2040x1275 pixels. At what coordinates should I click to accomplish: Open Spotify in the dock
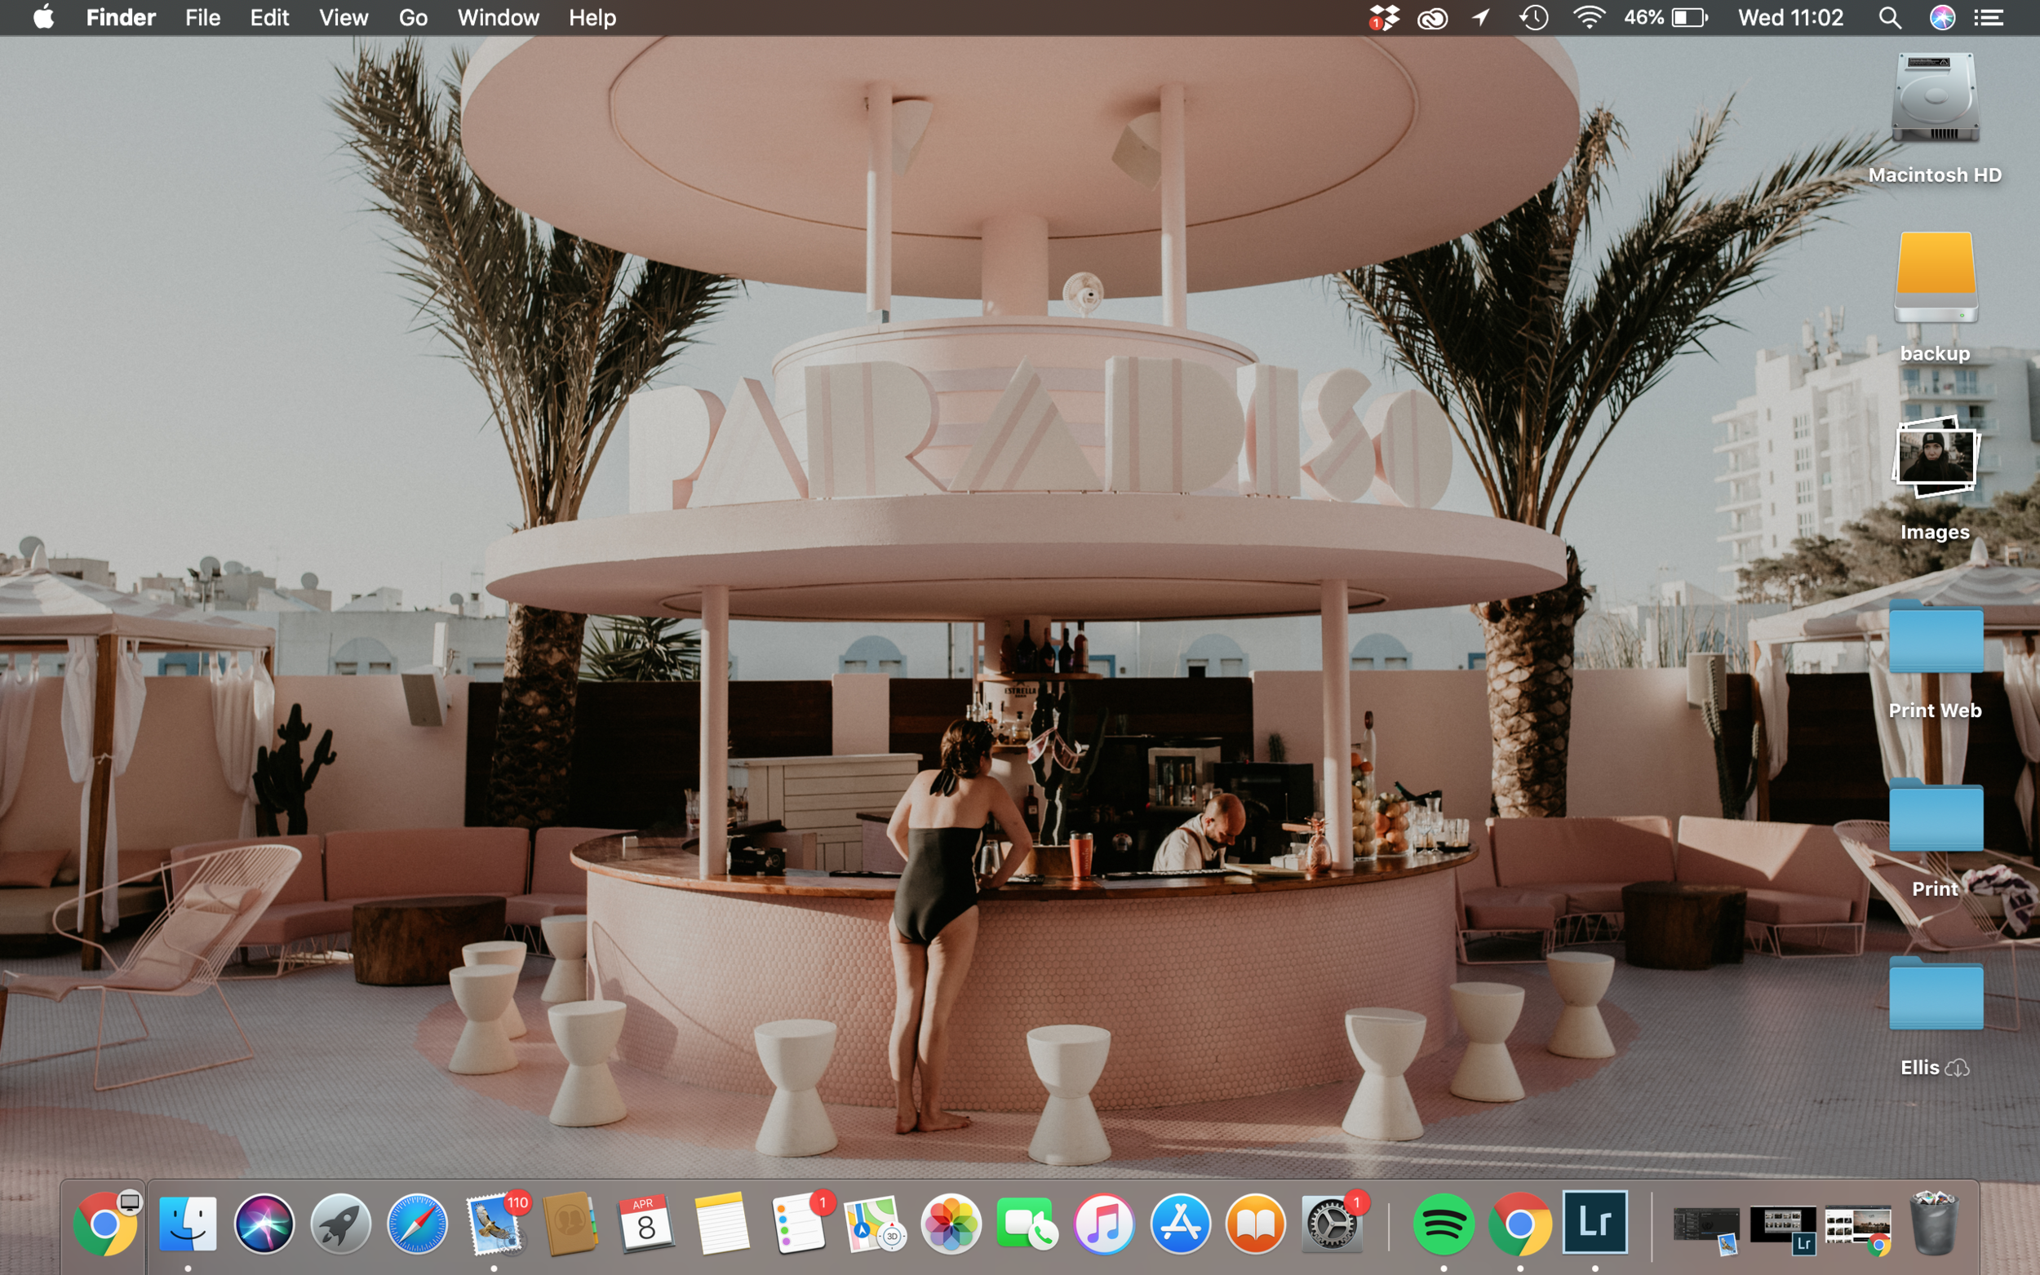click(x=1443, y=1224)
